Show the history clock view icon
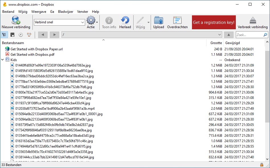Image resolution: width=270 pixels, height=168 pixels. click(21, 35)
